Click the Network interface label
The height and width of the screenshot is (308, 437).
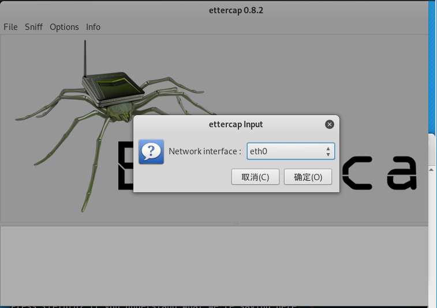pyautogui.click(x=205, y=151)
